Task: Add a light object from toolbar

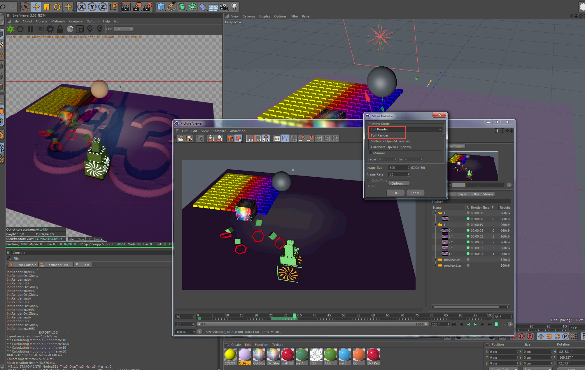Action: (234, 7)
